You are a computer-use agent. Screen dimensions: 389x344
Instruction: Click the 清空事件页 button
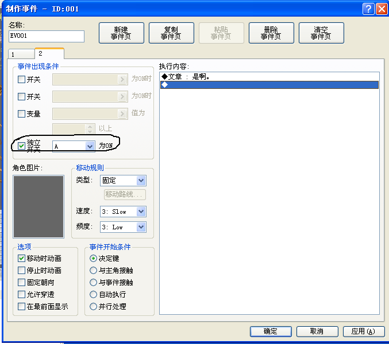pos(321,33)
